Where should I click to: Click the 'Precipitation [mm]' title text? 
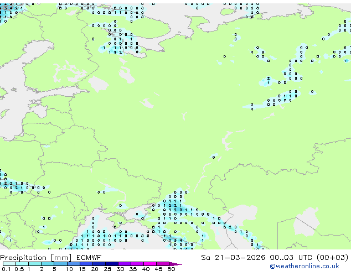(x=35, y=258)
